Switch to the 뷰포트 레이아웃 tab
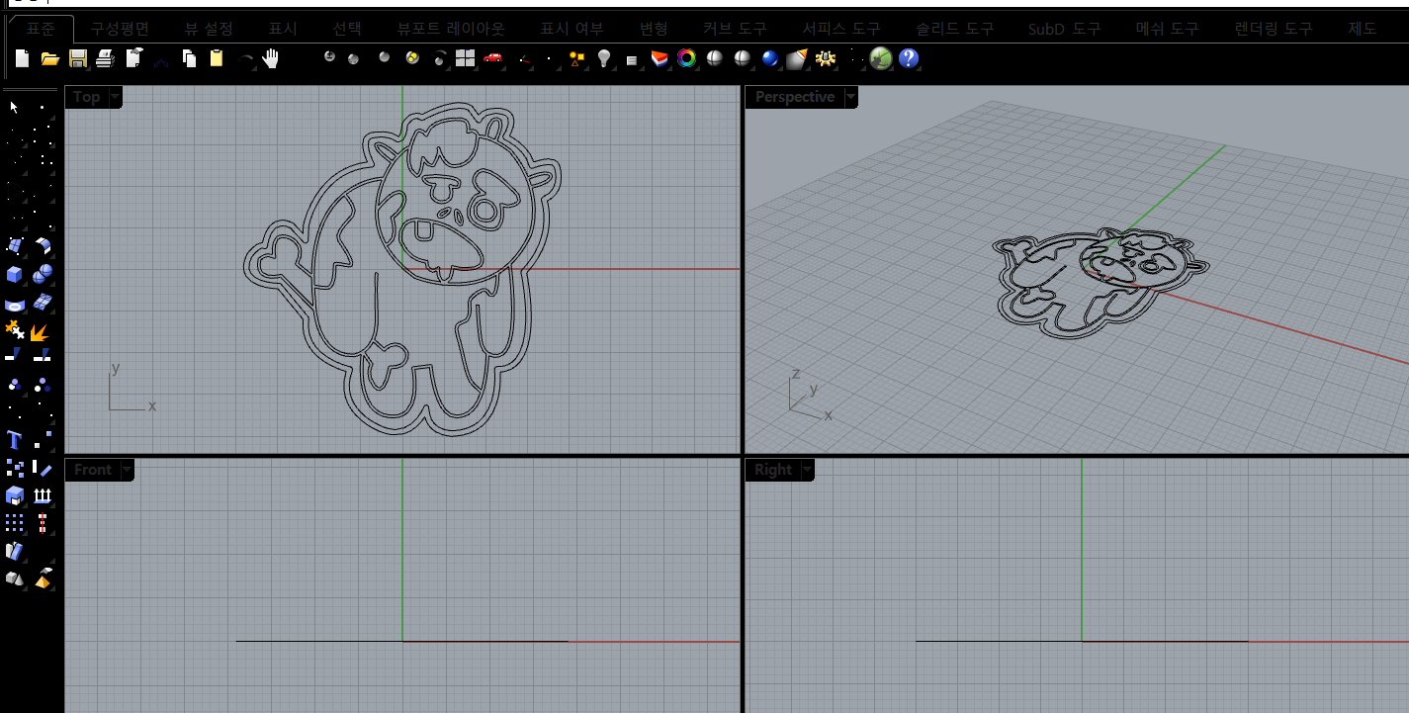 coord(451,29)
